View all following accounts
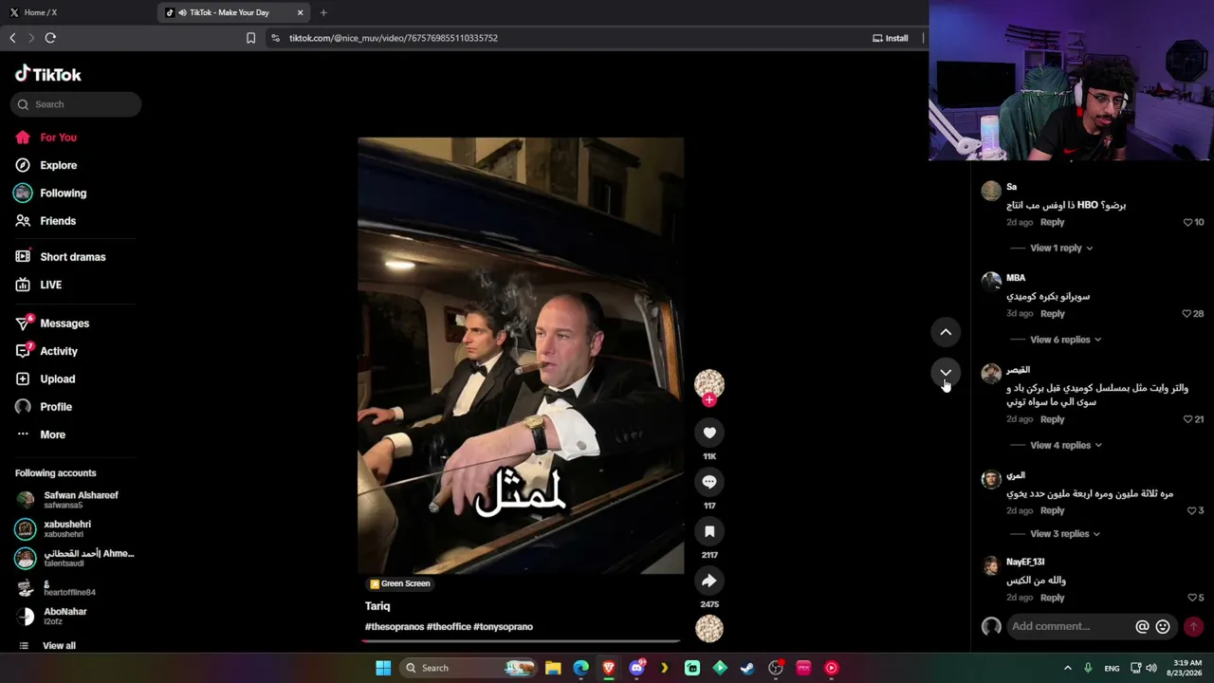This screenshot has height=683, width=1214. click(59, 646)
